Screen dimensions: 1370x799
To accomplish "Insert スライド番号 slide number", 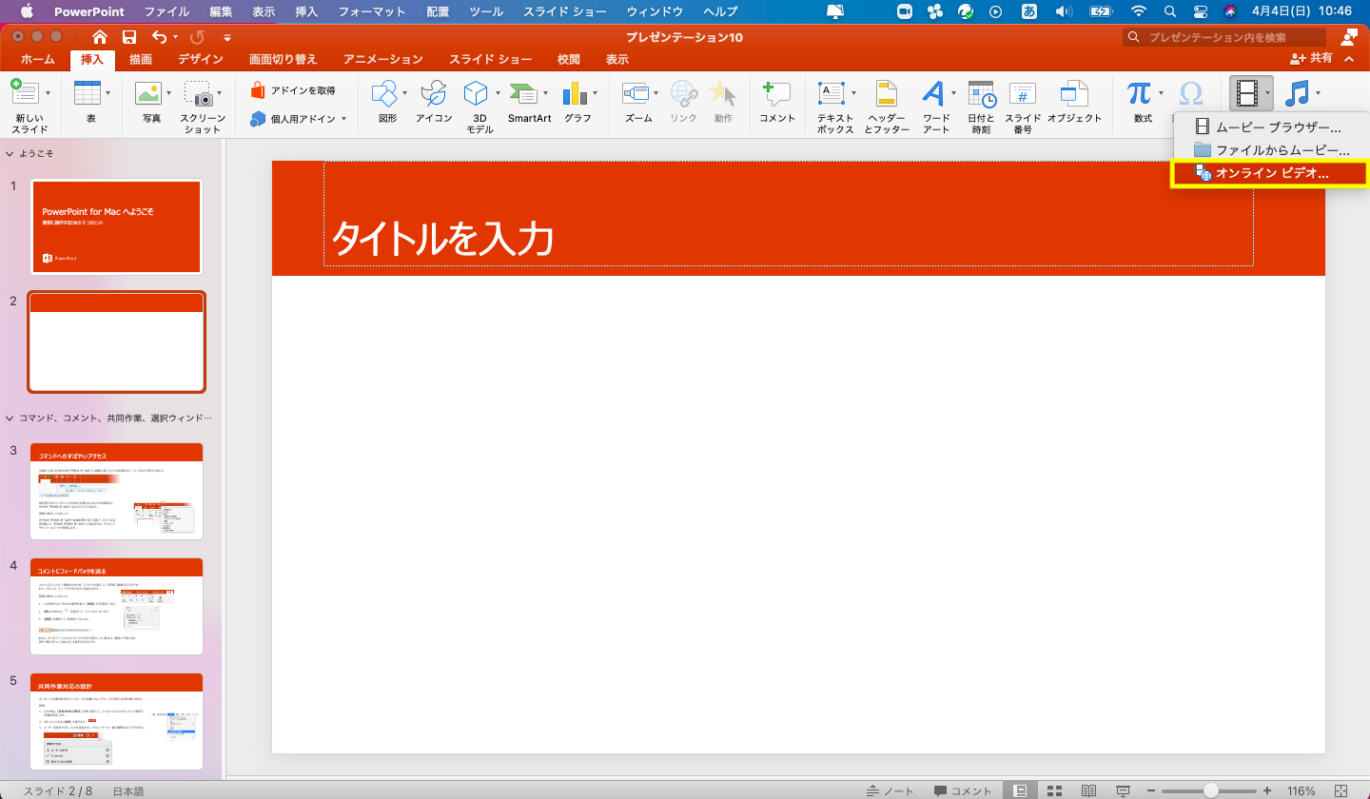I will click(x=1023, y=93).
